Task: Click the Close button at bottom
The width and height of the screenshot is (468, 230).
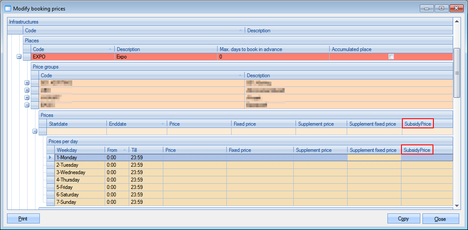Action: tap(440, 219)
